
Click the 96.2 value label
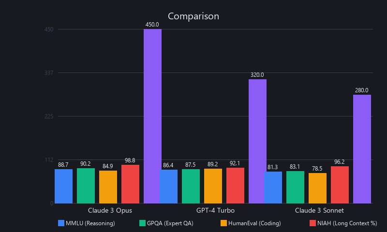click(339, 162)
